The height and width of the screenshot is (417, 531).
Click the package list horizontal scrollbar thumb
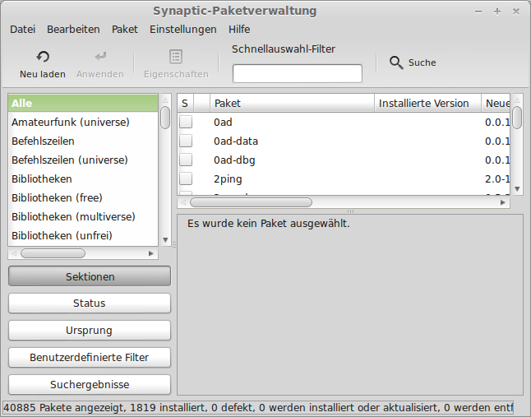pyautogui.click(x=251, y=202)
